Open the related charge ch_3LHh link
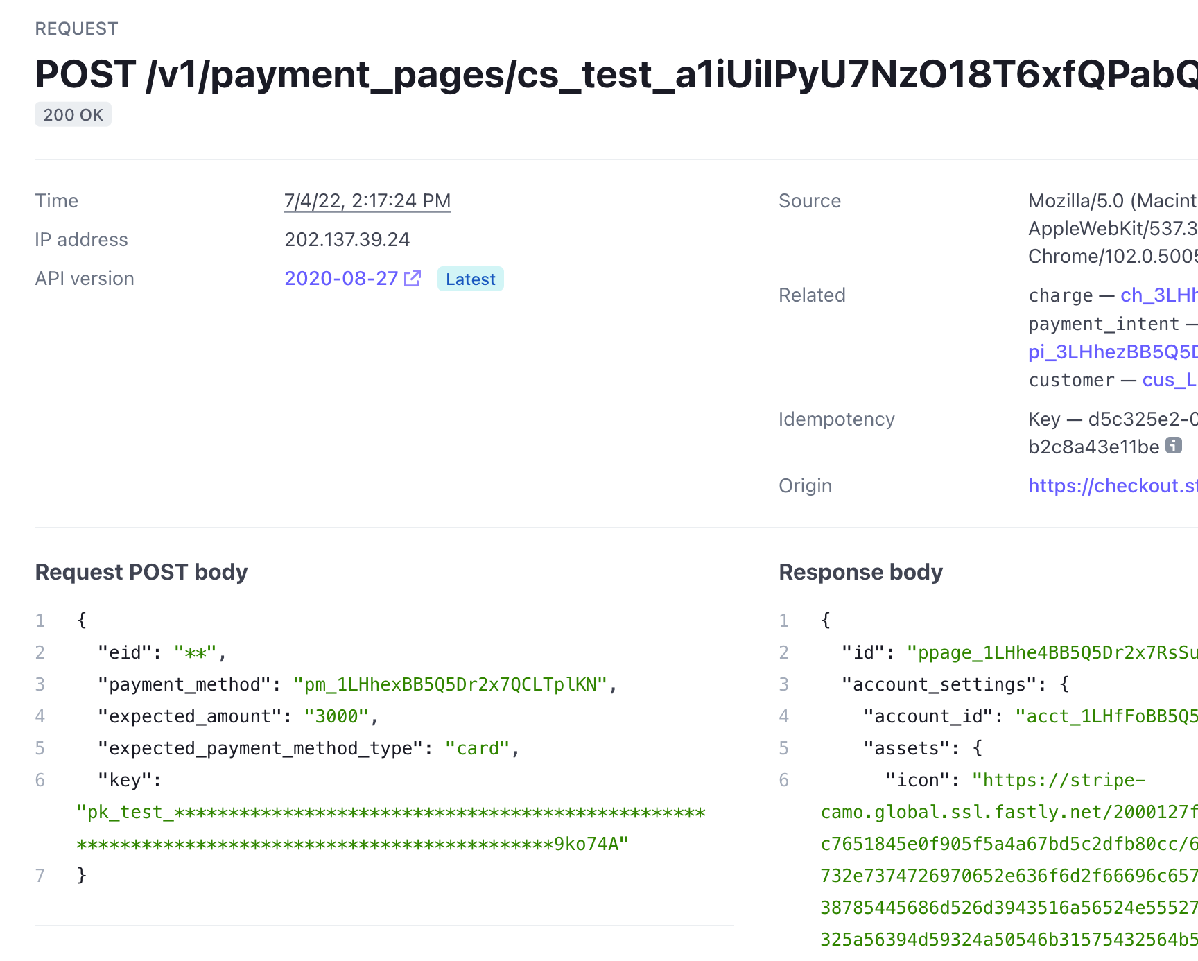 click(1158, 295)
